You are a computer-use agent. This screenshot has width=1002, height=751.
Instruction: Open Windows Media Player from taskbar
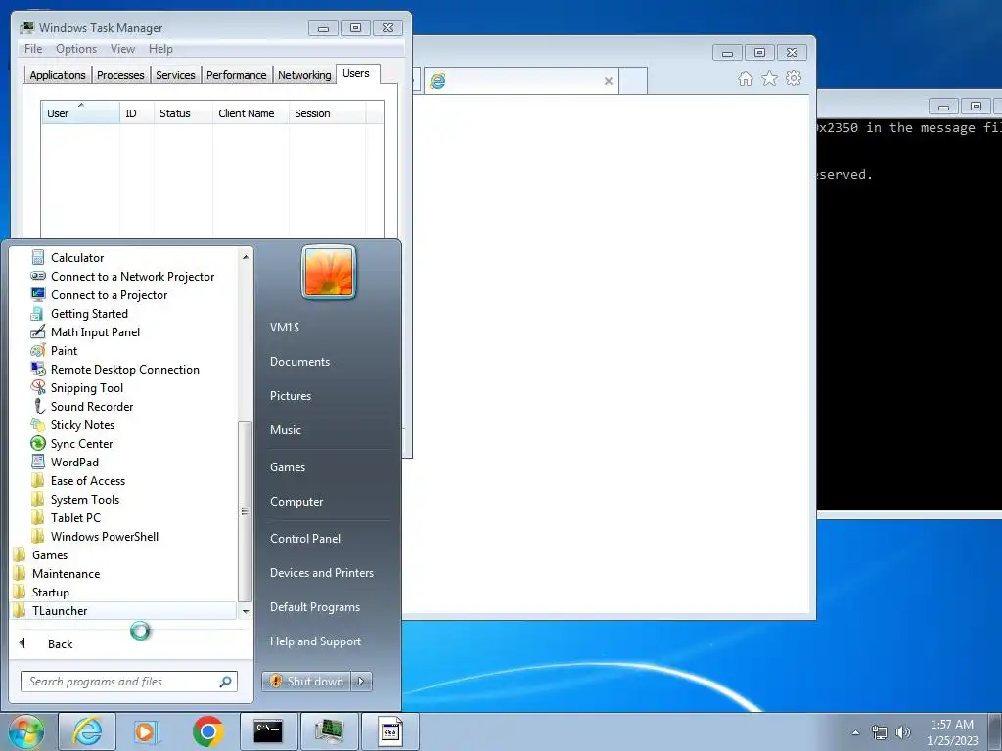tap(146, 731)
